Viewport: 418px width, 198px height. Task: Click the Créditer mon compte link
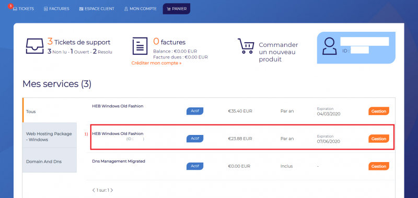tap(156, 63)
